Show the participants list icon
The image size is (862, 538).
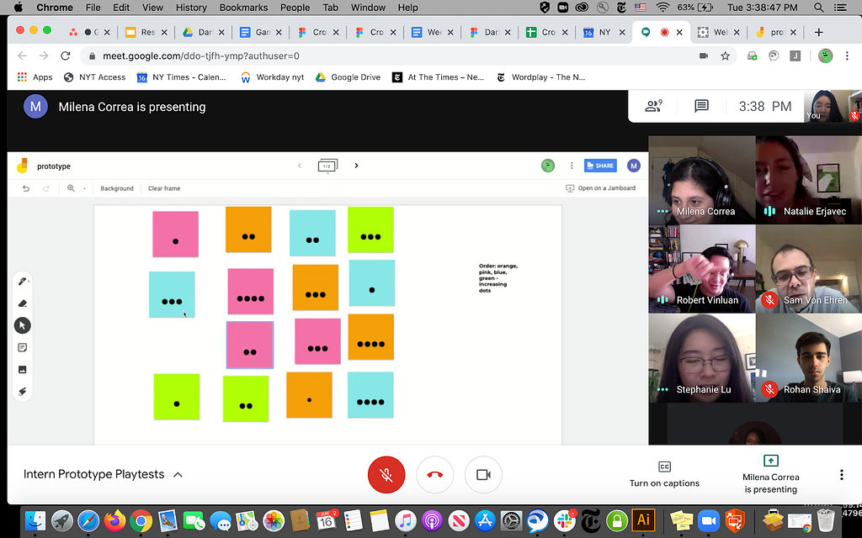pyautogui.click(x=653, y=106)
